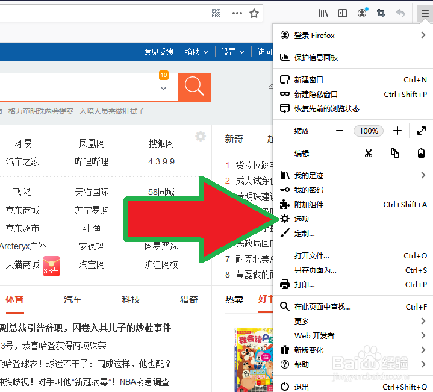Open 附加组件 menu item
The image size is (433, 392).
point(353,204)
